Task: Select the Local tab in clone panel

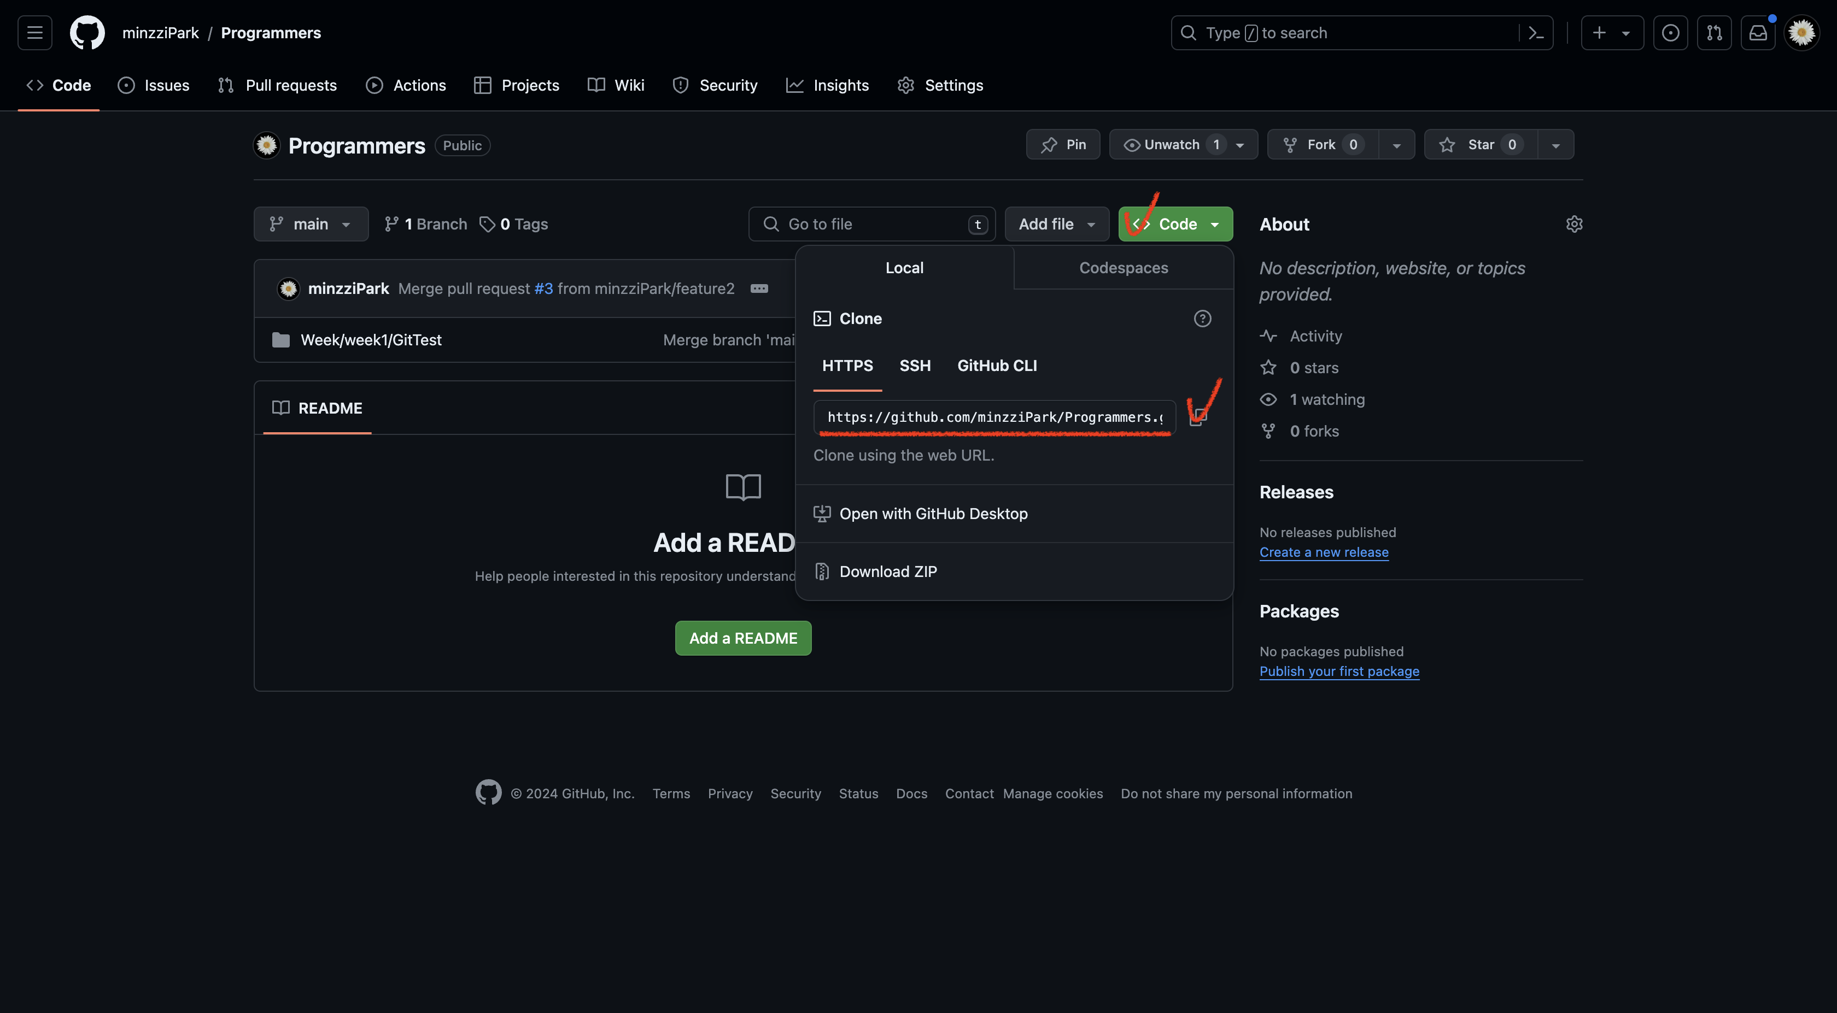Action: point(904,268)
